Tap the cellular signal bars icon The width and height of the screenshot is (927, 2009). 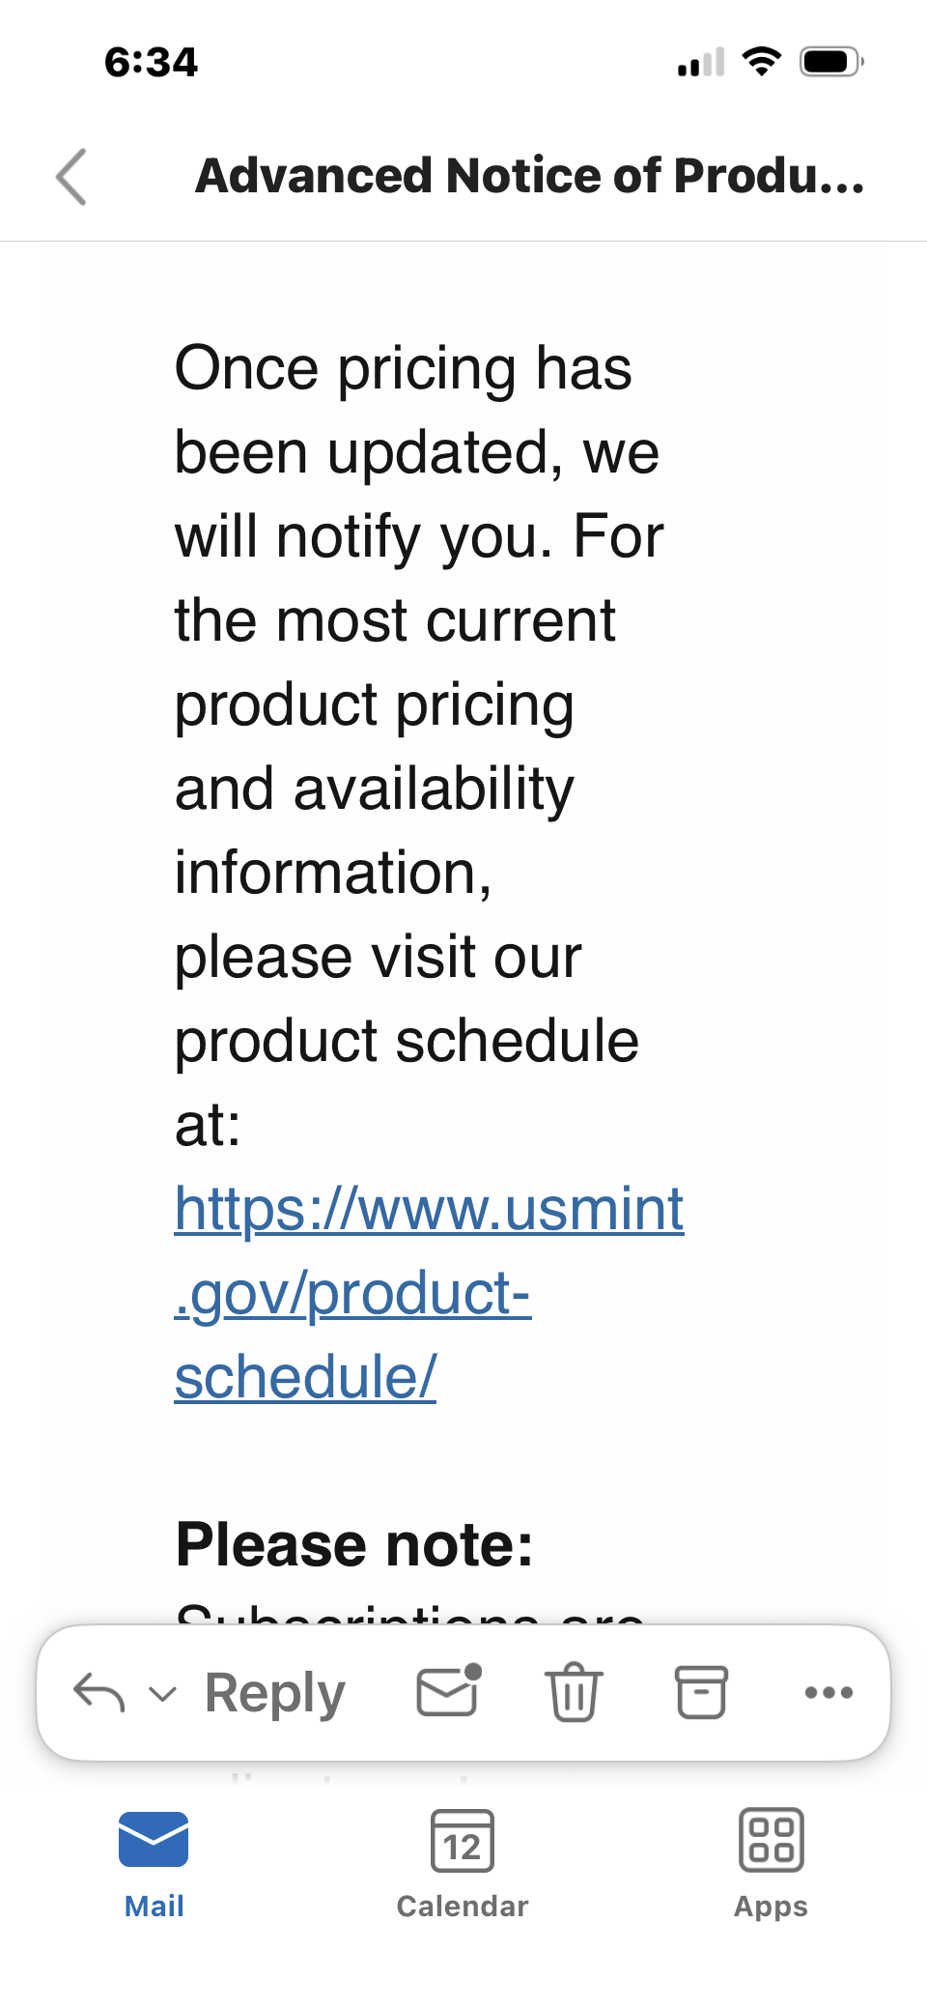coord(701,63)
